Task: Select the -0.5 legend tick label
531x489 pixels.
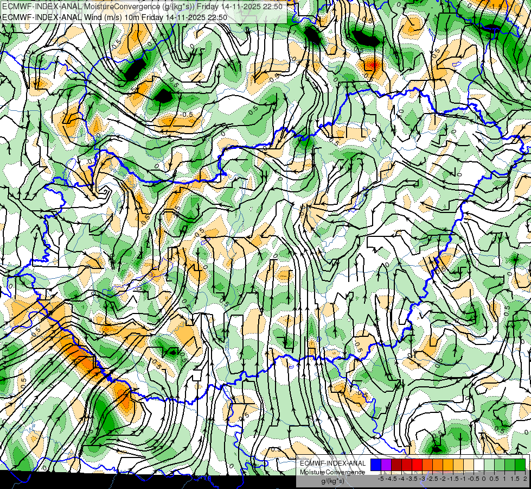Action: [x=474, y=479]
